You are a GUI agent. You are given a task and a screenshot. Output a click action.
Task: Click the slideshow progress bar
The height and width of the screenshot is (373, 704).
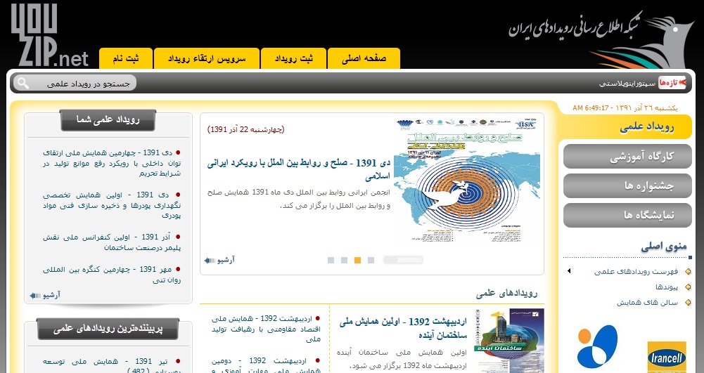click(403, 260)
